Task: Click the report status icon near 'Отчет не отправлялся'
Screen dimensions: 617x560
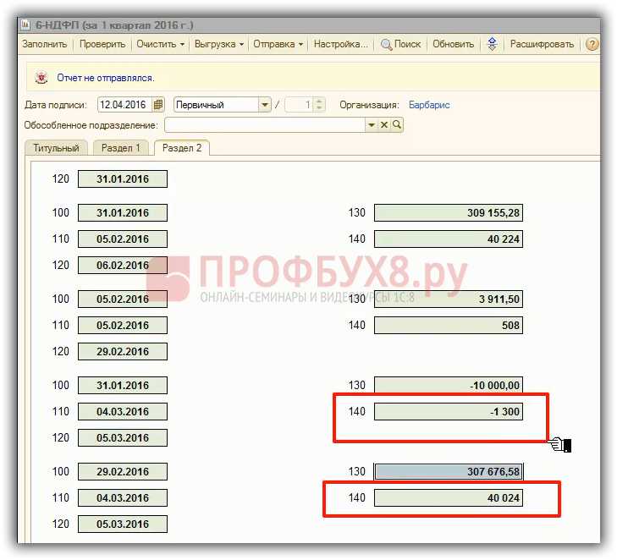Action: [41, 78]
